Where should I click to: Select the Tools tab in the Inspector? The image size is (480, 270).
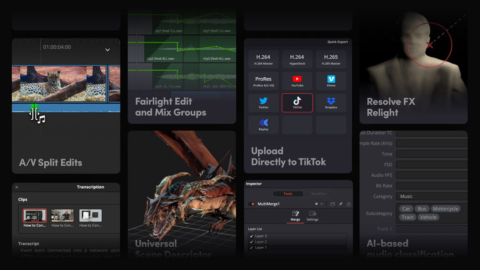288,194
